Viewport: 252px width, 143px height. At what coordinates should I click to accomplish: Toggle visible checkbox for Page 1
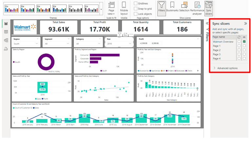point(244,46)
